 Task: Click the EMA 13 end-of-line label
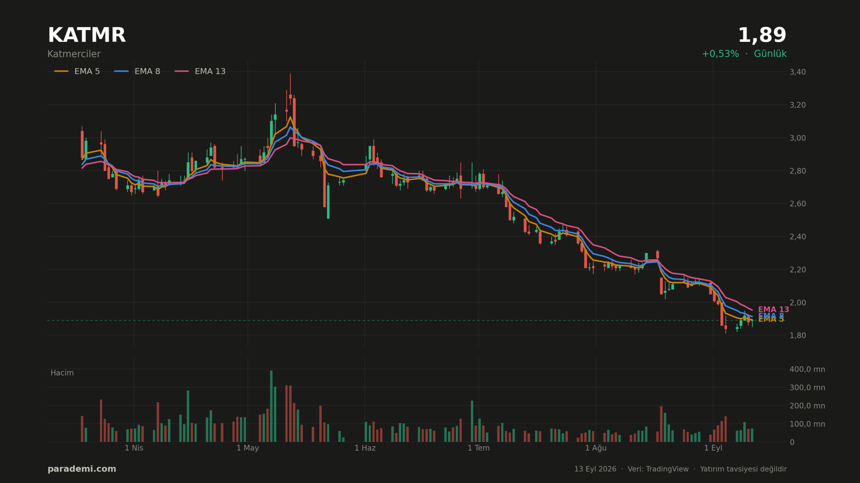[x=773, y=310]
